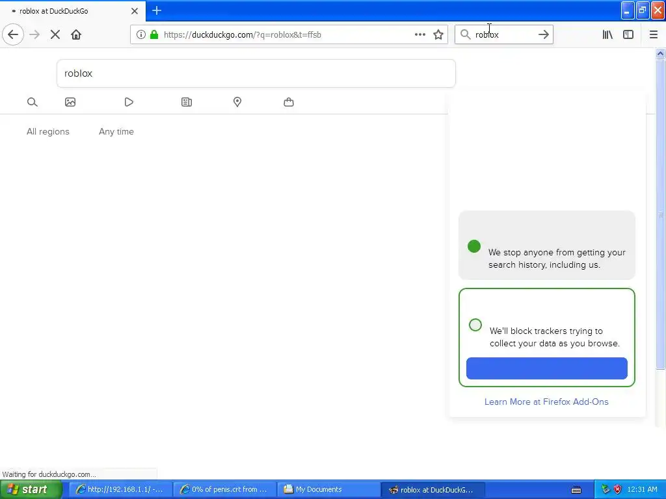
Task: Click the 12:31 AM system clock
Action: [642, 489]
